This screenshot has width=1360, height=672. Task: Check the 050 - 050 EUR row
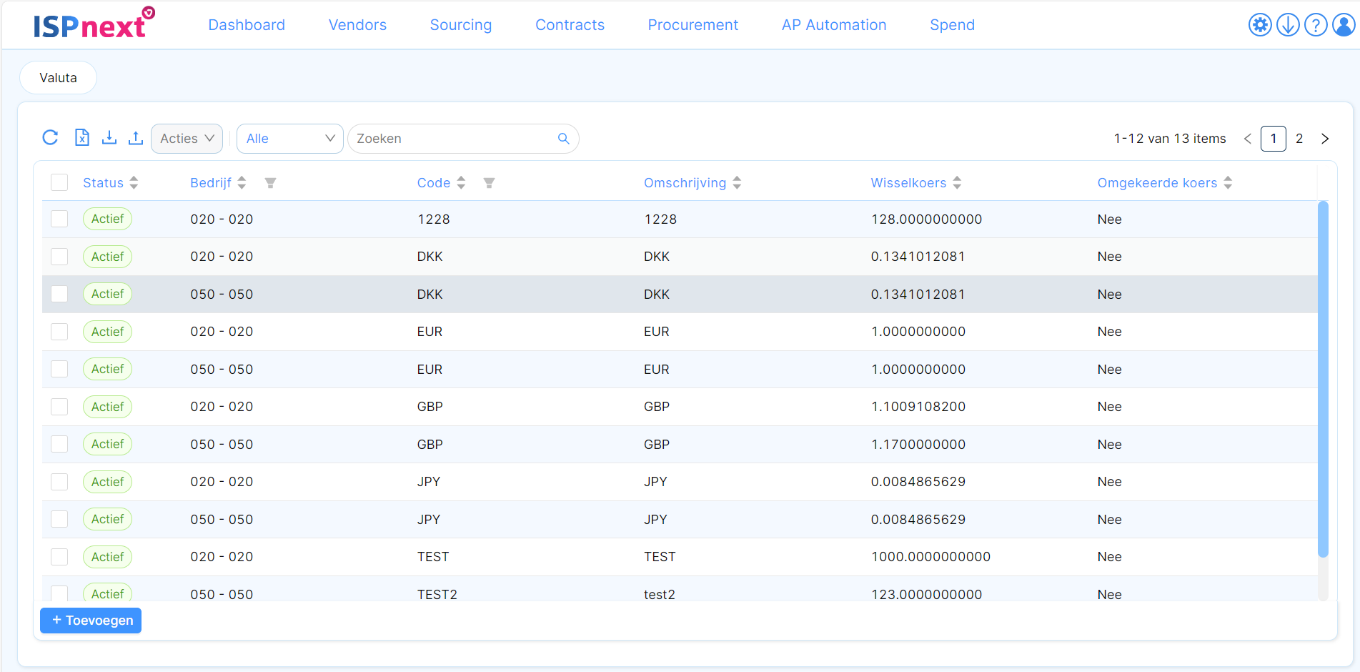59,369
